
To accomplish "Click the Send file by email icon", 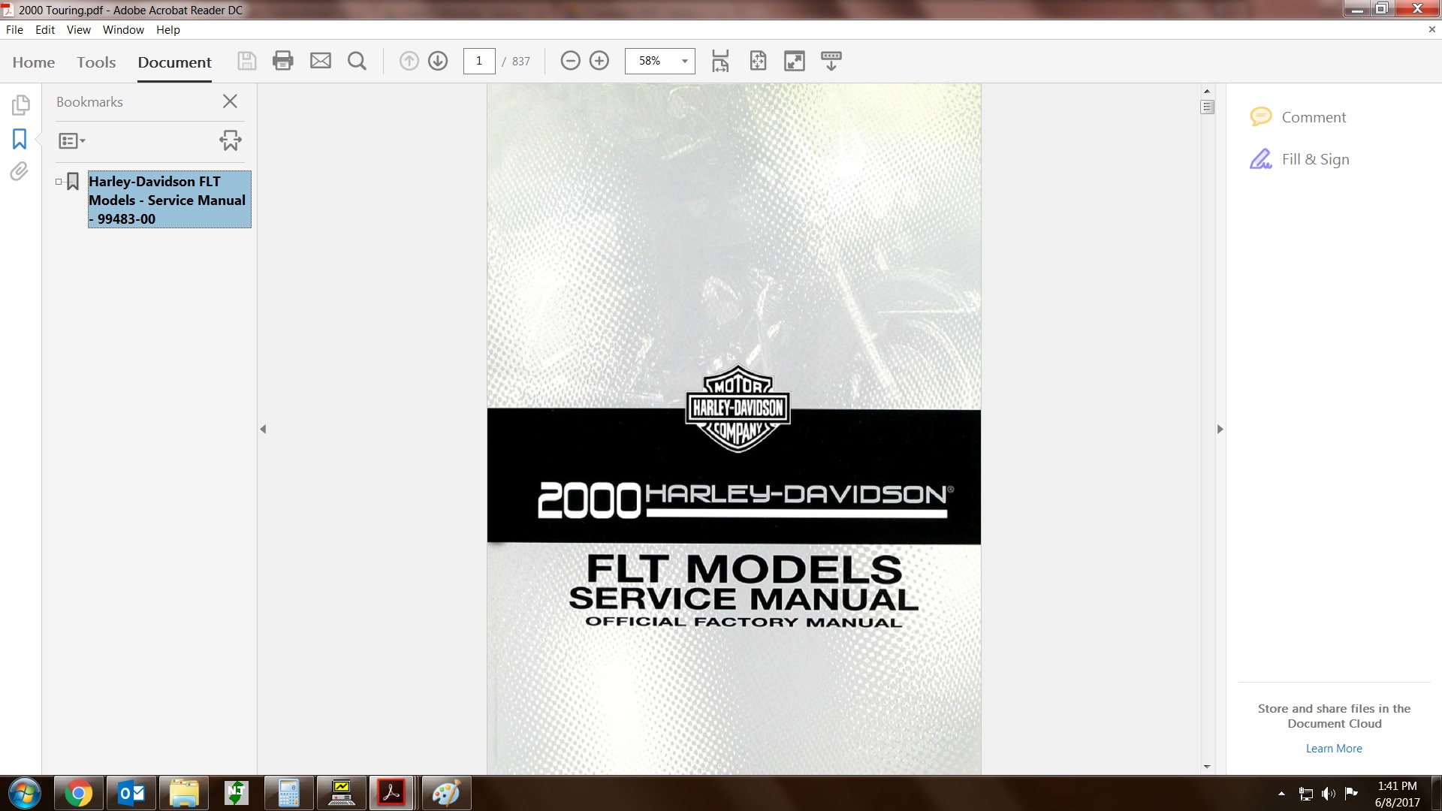I will click(321, 61).
